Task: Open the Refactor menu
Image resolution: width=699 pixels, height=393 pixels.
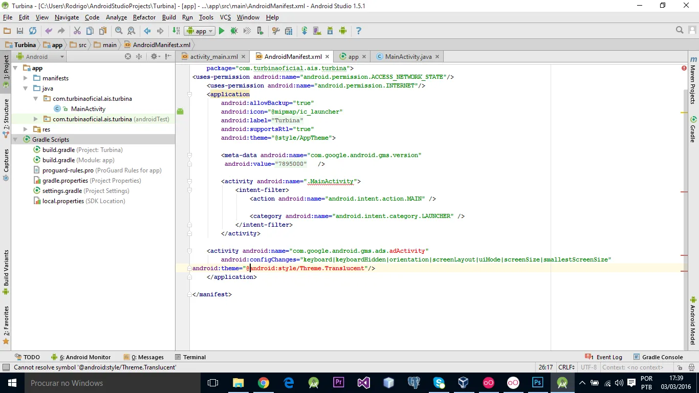Action: [x=144, y=17]
